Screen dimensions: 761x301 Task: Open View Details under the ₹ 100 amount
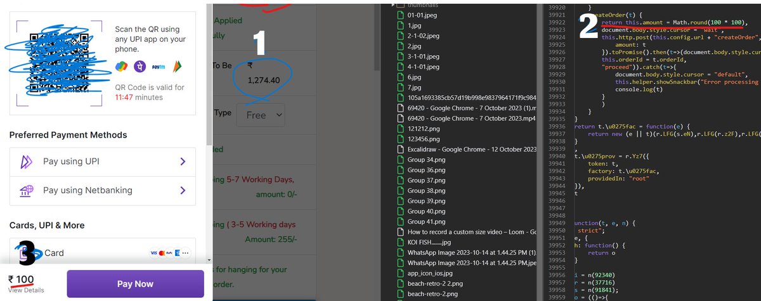click(x=26, y=290)
